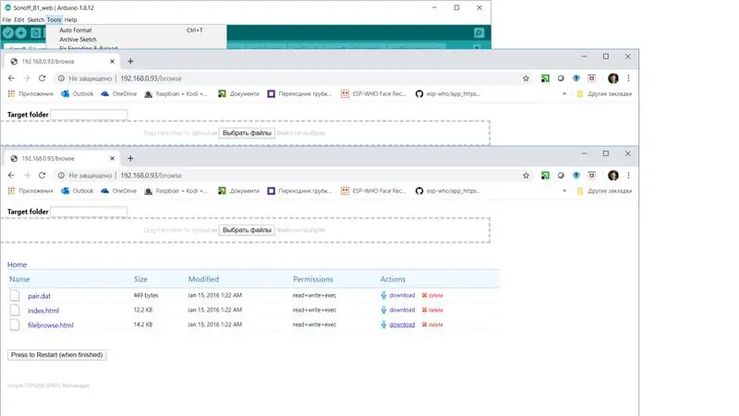Click download arrow icon for pair.dat
The width and height of the screenshot is (739, 416).
point(383,295)
